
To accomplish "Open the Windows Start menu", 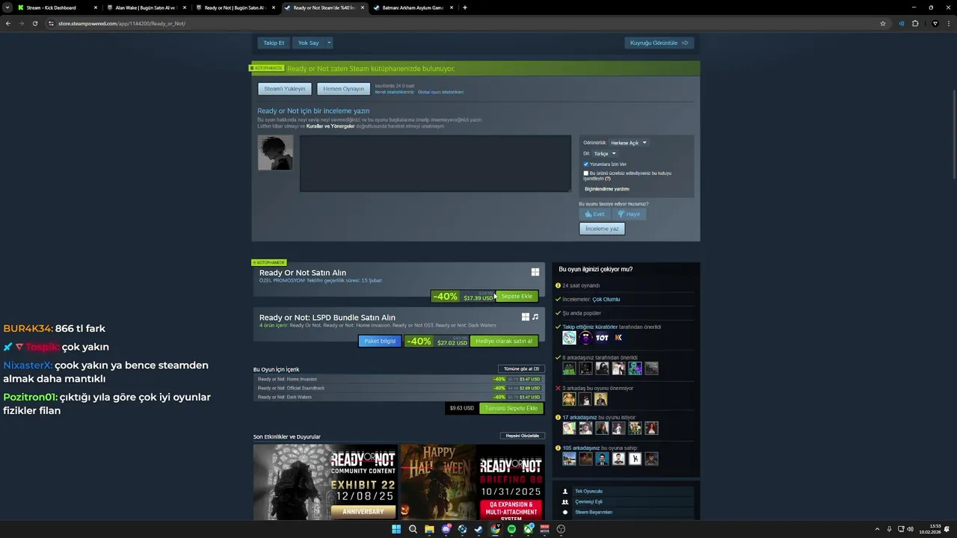I will point(396,529).
